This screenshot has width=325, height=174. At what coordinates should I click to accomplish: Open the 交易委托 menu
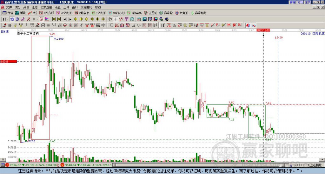(x=86, y=7)
